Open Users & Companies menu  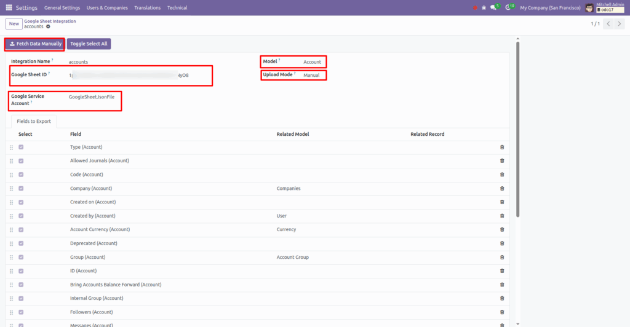[107, 7]
